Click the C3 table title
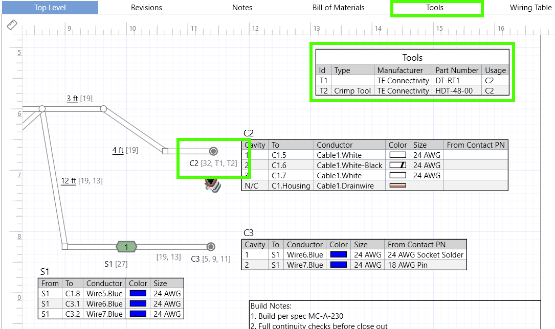The height and width of the screenshot is (329, 555). point(249,233)
